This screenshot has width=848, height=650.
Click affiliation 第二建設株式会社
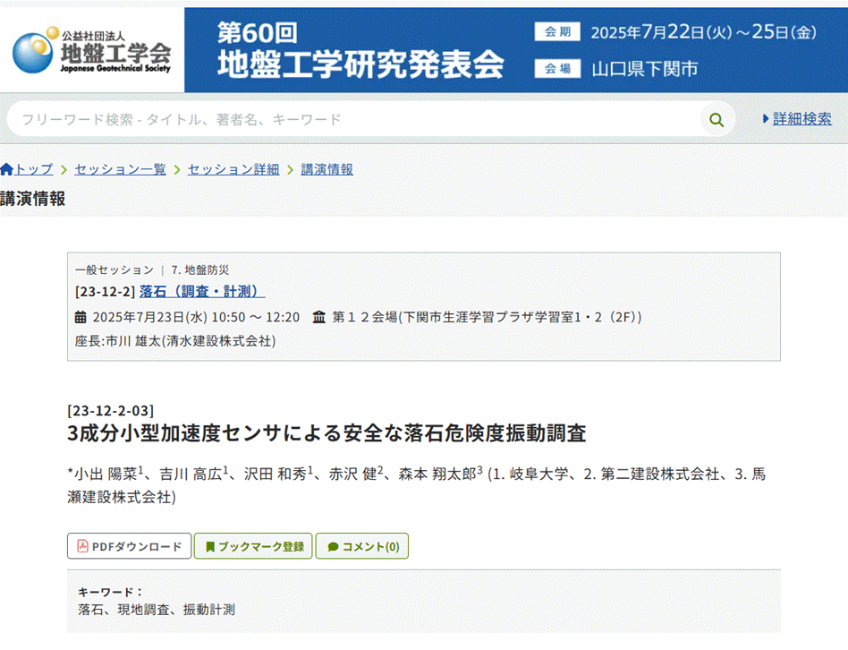[x=660, y=475]
